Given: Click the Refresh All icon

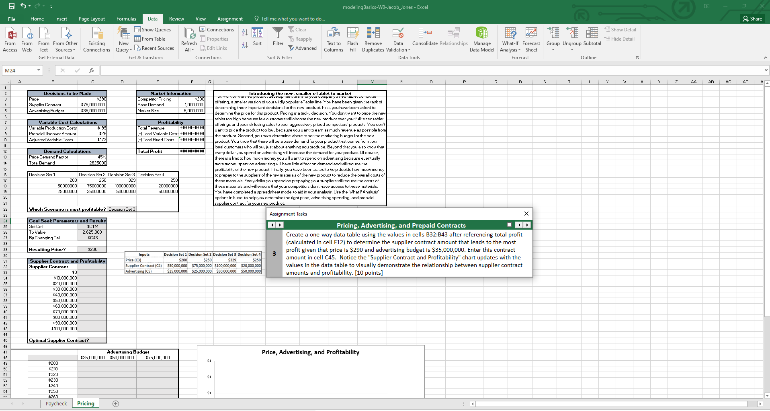Looking at the screenshot, I should (x=188, y=39).
